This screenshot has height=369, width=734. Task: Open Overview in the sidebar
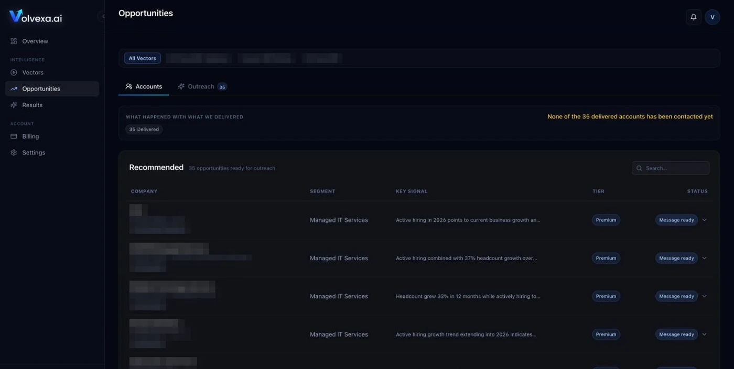tap(52, 41)
